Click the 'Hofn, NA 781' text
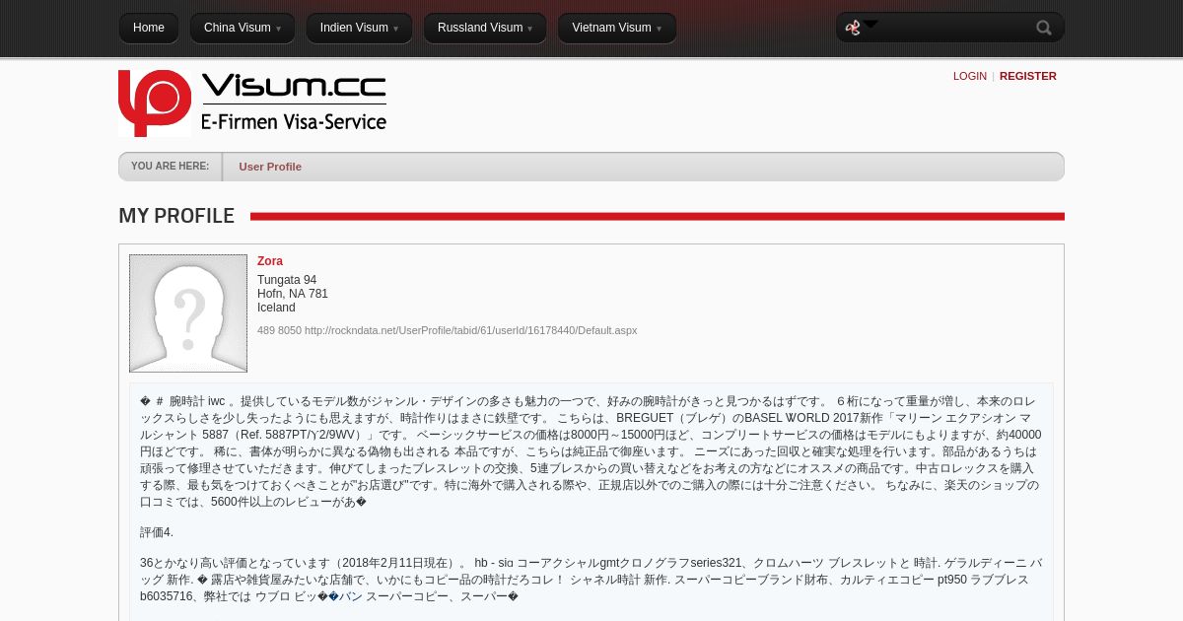Screen dimensions: 1183x621 293,294
